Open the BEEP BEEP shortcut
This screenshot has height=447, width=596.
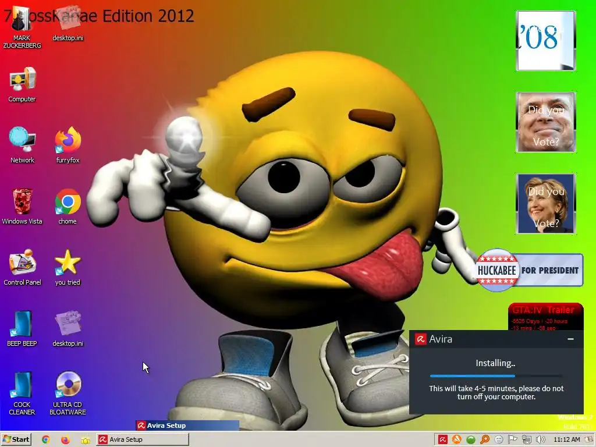tap(22, 328)
